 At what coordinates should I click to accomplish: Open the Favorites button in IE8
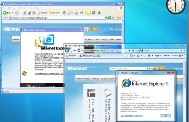click(x=71, y=56)
